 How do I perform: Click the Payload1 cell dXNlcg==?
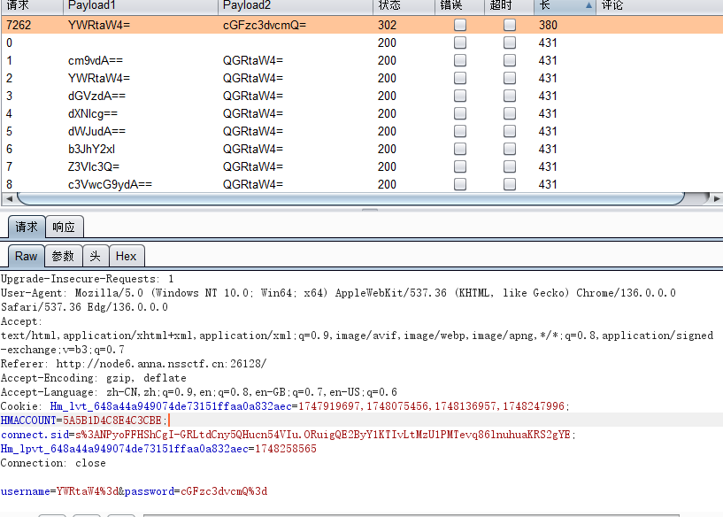click(93, 113)
